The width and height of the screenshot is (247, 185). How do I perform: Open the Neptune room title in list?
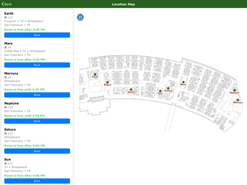[12, 103]
